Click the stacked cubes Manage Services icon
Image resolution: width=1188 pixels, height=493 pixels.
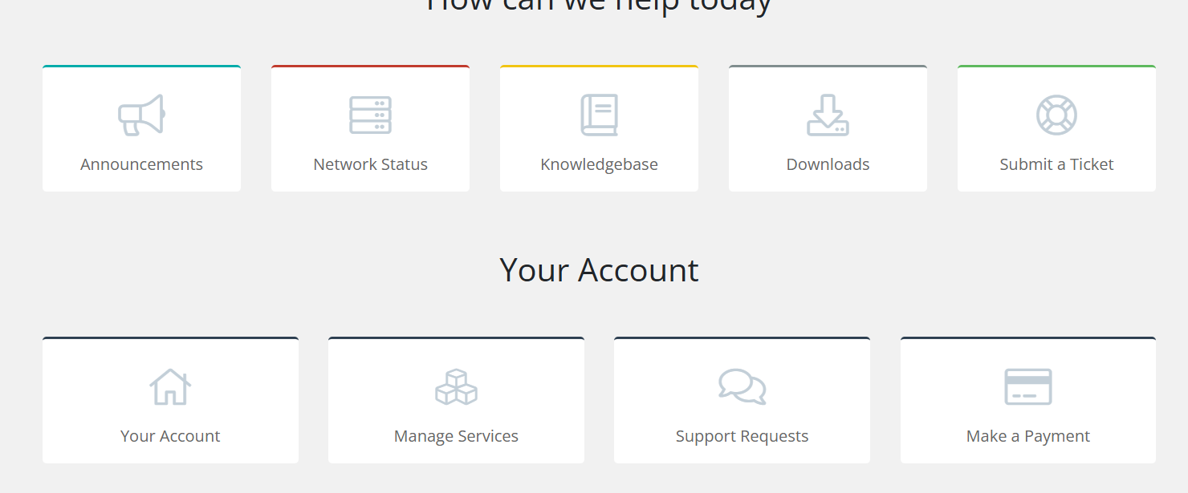pyautogui.click(x=456, y=386)
